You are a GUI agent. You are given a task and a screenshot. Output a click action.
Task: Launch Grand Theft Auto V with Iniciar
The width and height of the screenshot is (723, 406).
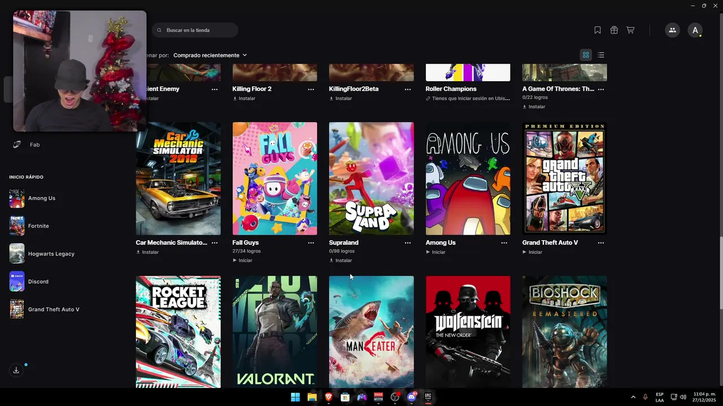point(532,252)
